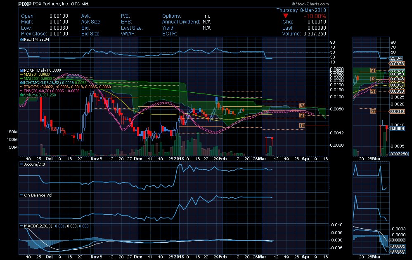Screen dimensions: 412x260
Task: Select the Thursday 8-Mar-2018 date text
Action: click(x=301, y=10)
